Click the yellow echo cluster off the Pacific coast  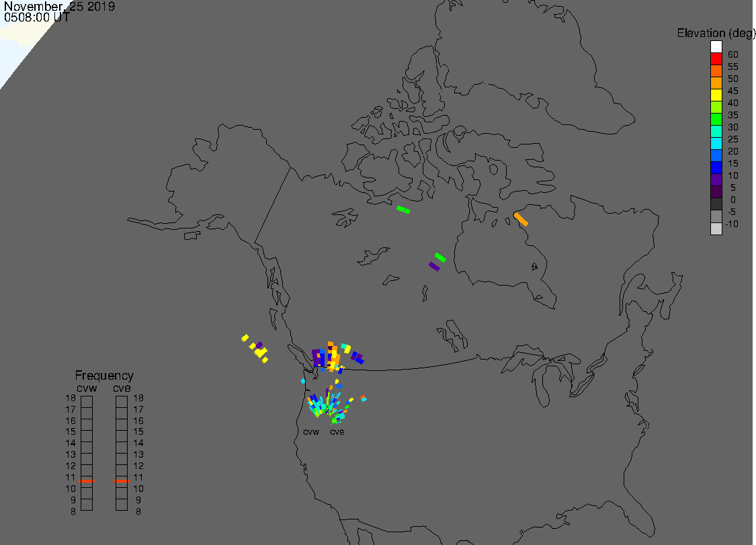[255, 349]
